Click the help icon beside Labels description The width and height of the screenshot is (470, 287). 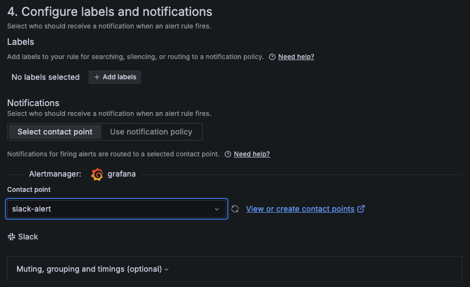click(x=272, y=57)
